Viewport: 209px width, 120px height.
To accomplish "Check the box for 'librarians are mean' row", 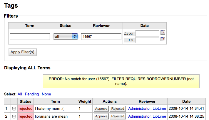I will click(x=14, y=116).
